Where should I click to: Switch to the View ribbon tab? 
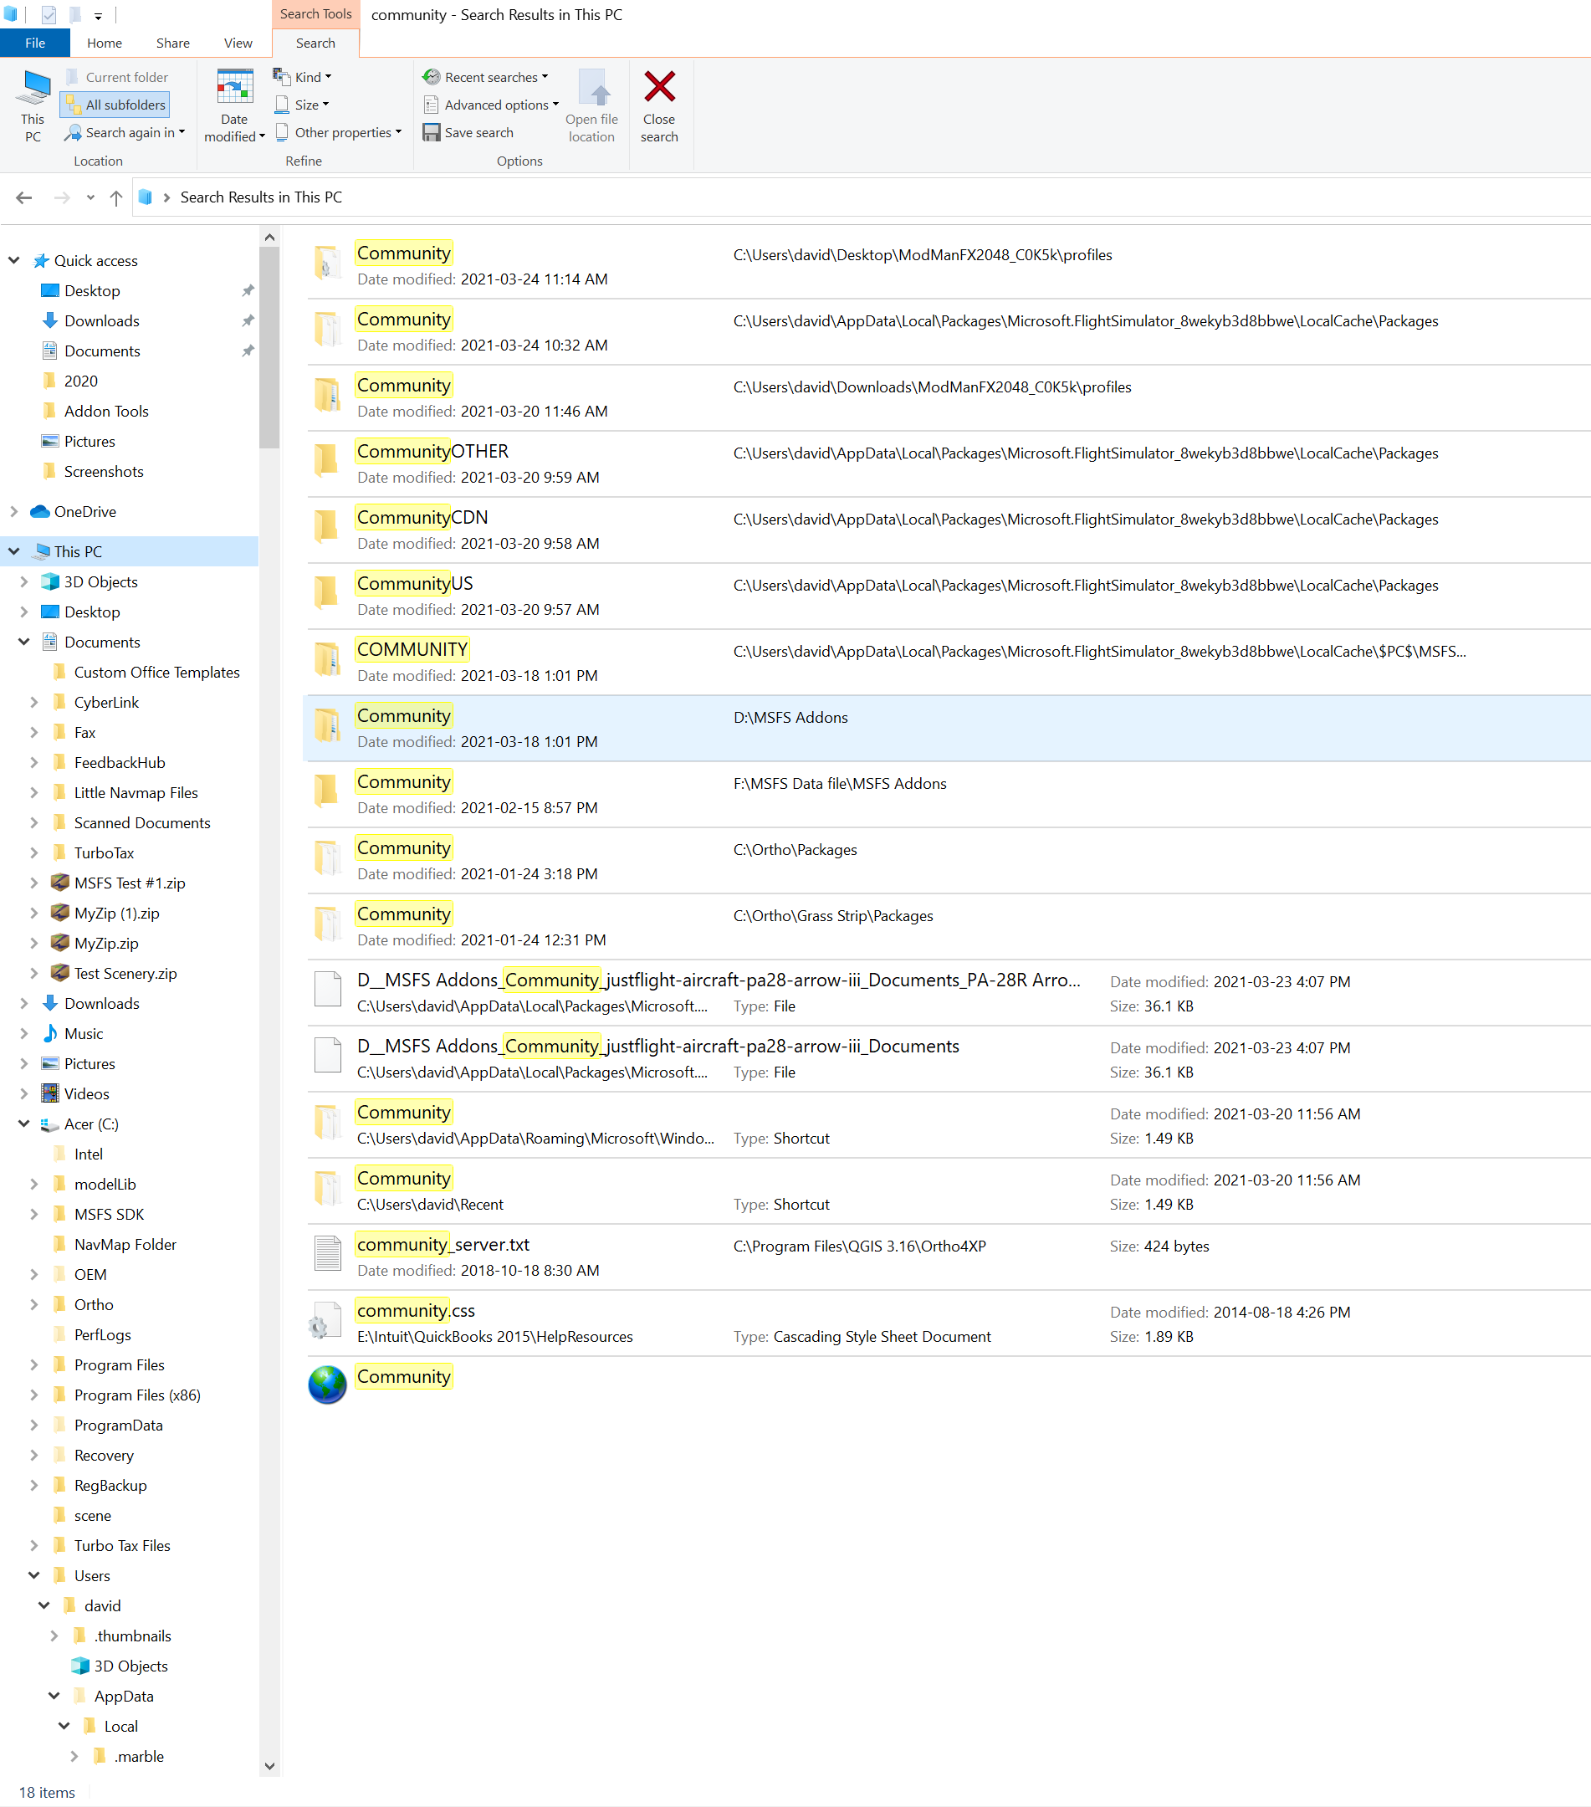point(237,44)
